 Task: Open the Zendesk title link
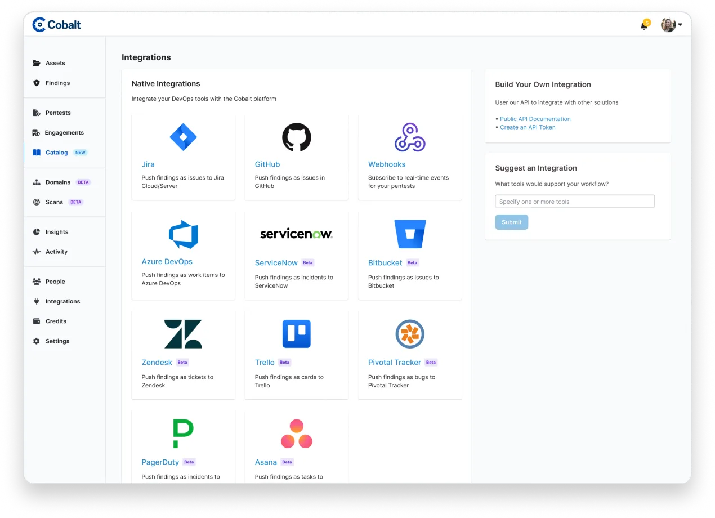click(157, 363)
